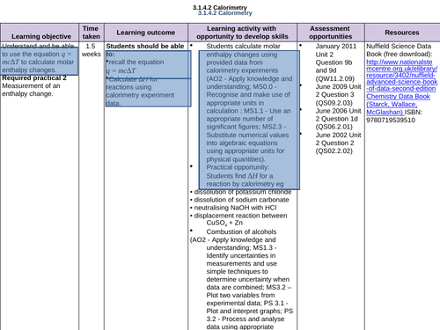440x330 pixels.
Task: Select the Learning outcome header cell
Action: 146,33
